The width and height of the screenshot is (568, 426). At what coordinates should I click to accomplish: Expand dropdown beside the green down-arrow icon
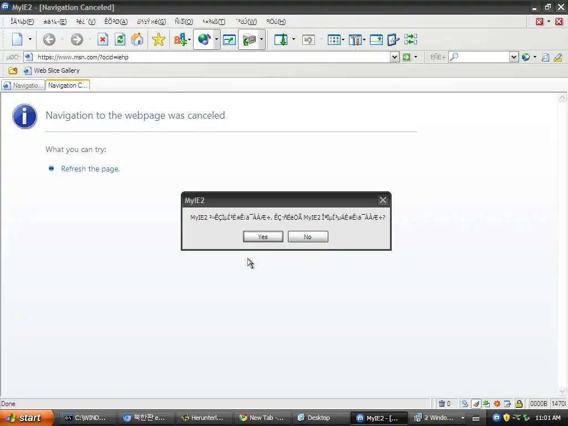click(x=293, y=39)
